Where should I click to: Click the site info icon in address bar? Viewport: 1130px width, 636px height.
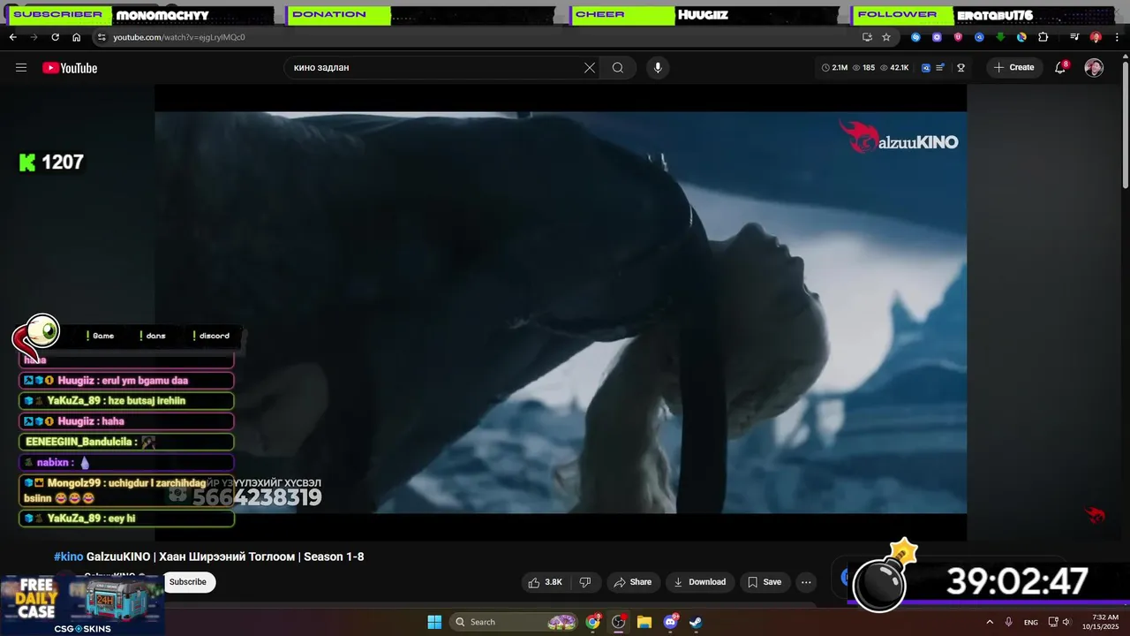102,37
